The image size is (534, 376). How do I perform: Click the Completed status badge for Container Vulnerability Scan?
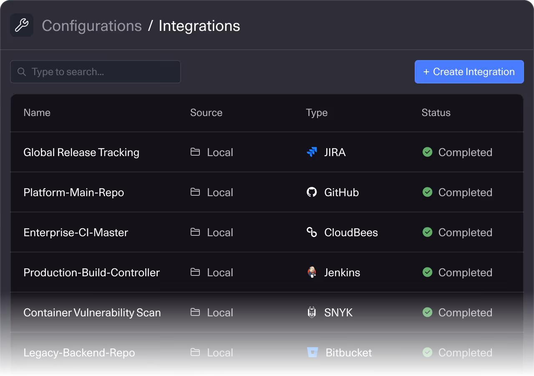tap(457, 312)
